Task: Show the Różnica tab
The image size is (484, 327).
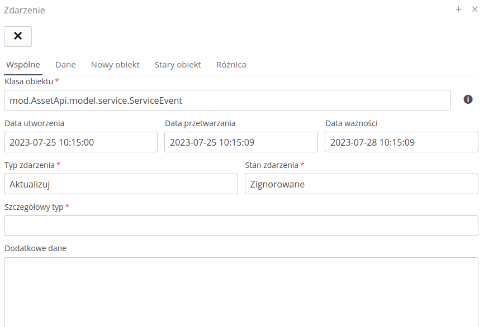Action: click(231, 65)
